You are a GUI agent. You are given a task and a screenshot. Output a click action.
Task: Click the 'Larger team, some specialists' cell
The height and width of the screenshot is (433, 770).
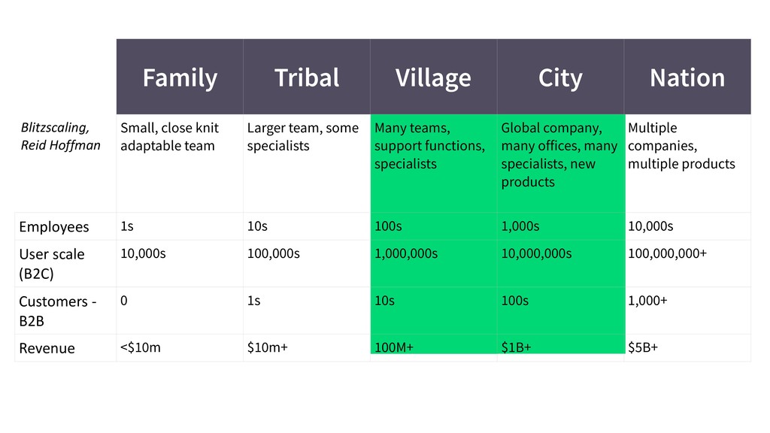tap(307, 163)
